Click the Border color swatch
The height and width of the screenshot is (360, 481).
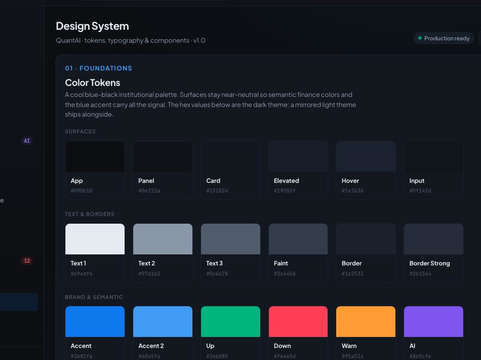click(x=366, y=239)
